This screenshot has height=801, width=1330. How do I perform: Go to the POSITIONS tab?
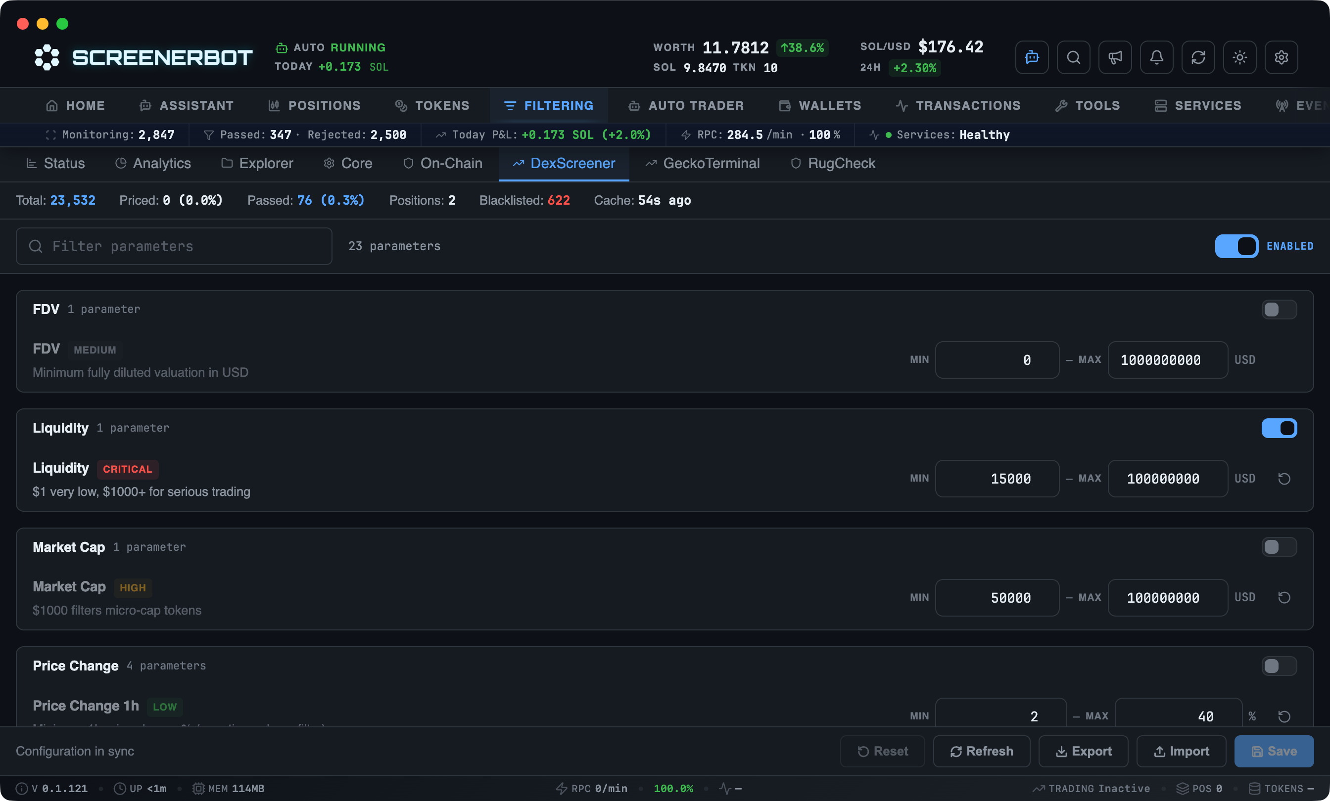(314, 105)
